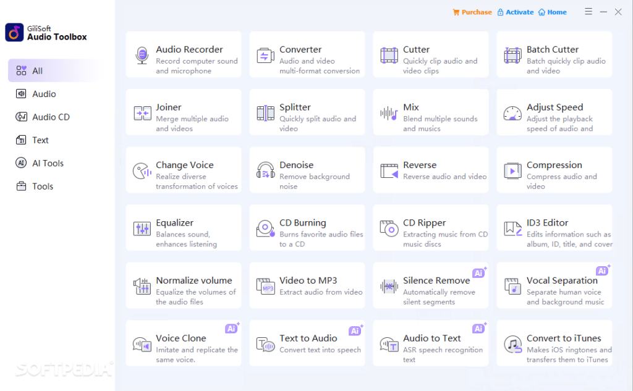633x391 pixels.
Task: Click the Reverse title text
Action: [420, 165]
